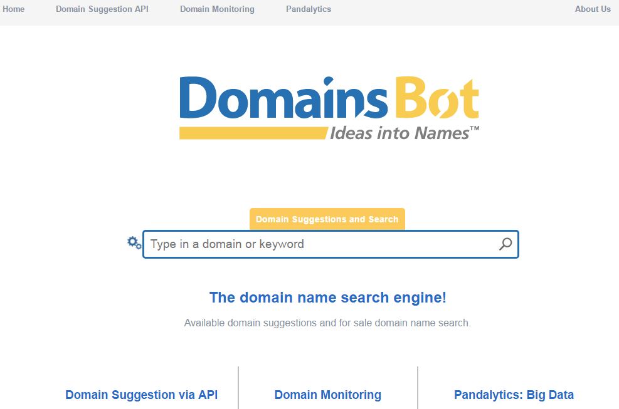
Task: Click 'Available domain suggestions' description text
Action: pyautogui.click(x=327, y=323)
